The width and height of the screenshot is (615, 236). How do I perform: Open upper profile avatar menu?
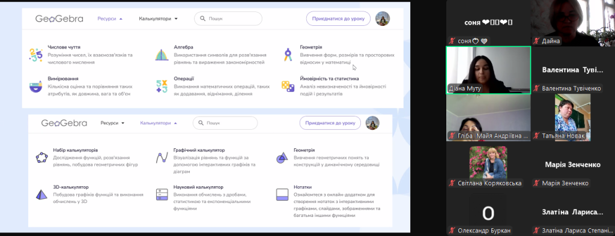383,19
